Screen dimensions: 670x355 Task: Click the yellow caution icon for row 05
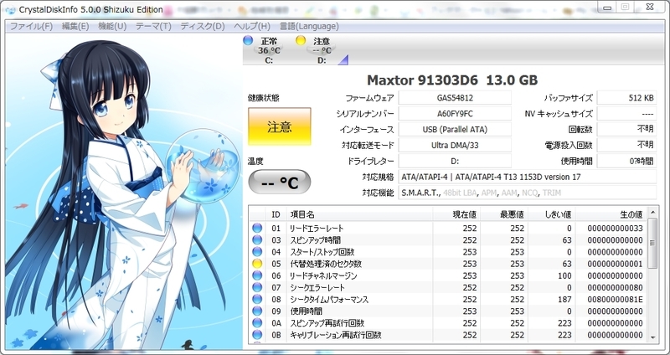coord(257,264)
